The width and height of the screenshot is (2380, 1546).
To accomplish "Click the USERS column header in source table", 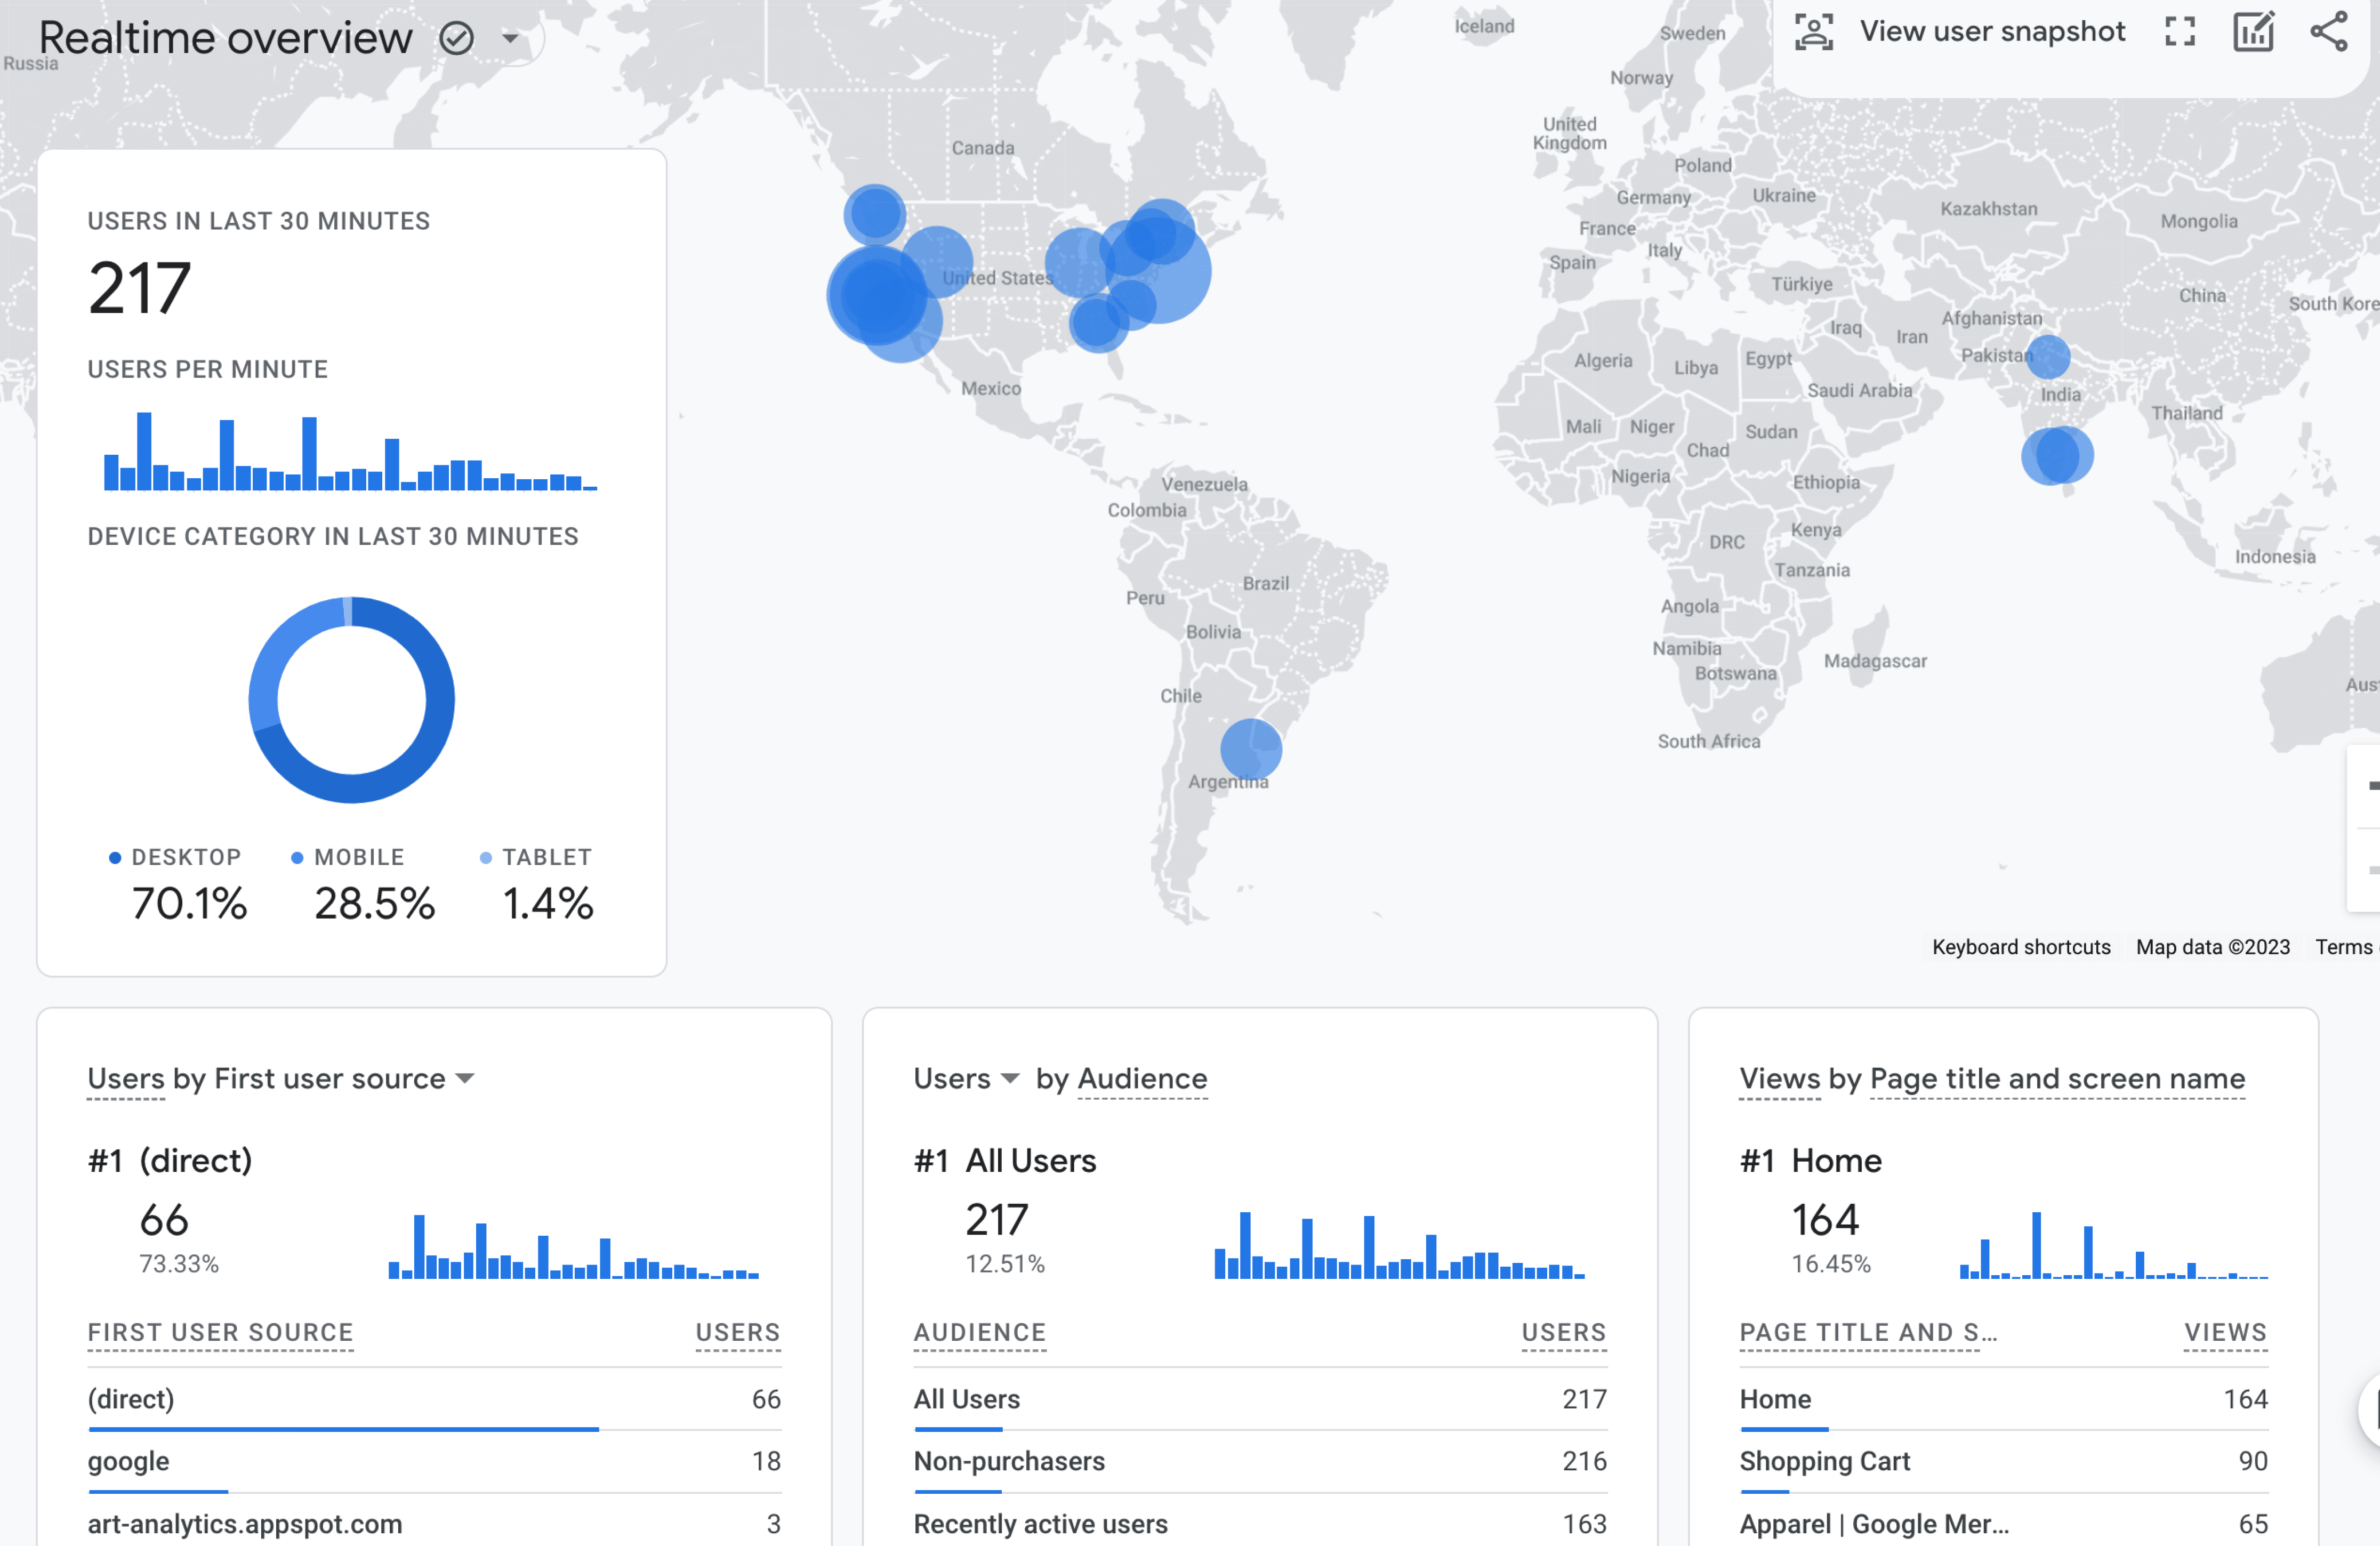I will coord(737,1332).
